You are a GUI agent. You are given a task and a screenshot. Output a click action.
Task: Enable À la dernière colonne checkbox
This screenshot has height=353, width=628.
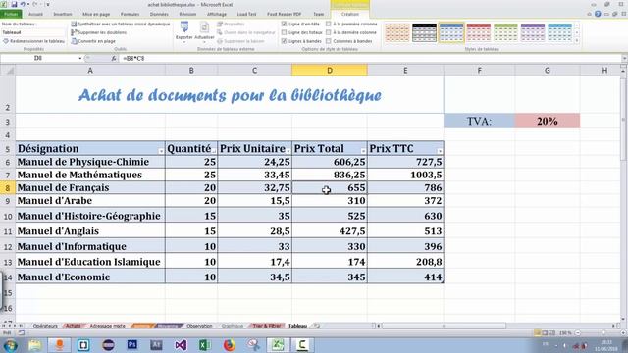tap(329, 32)
